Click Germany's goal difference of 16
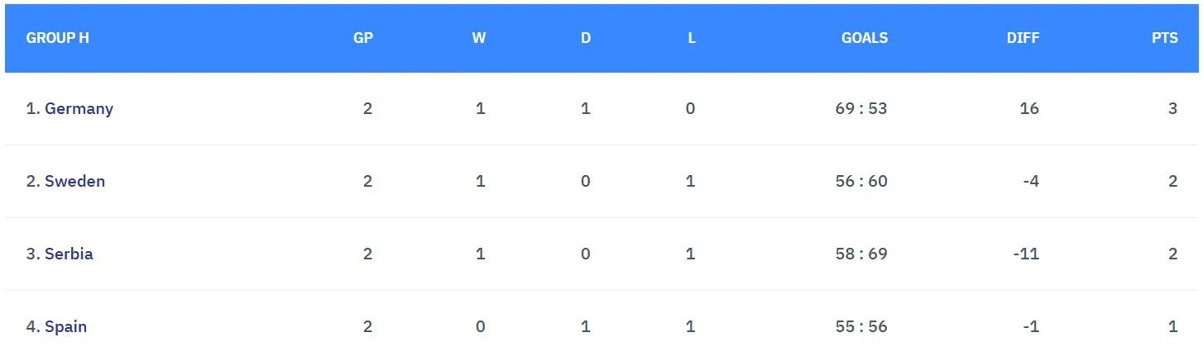The image size is (1203, 361). (1029, 108)
